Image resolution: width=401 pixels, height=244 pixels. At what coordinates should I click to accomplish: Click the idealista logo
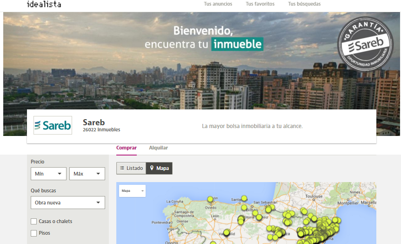pyautogui.click(x=44, y=4)
